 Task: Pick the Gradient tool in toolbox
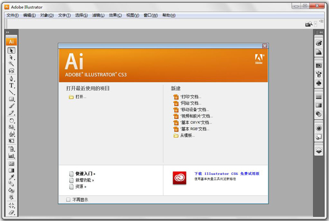12,171
